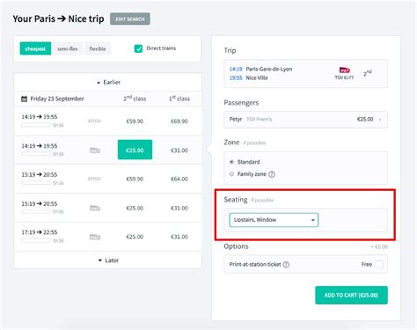
Task: Select €69.90 1st class on 14:19 train
Action: 179,121
